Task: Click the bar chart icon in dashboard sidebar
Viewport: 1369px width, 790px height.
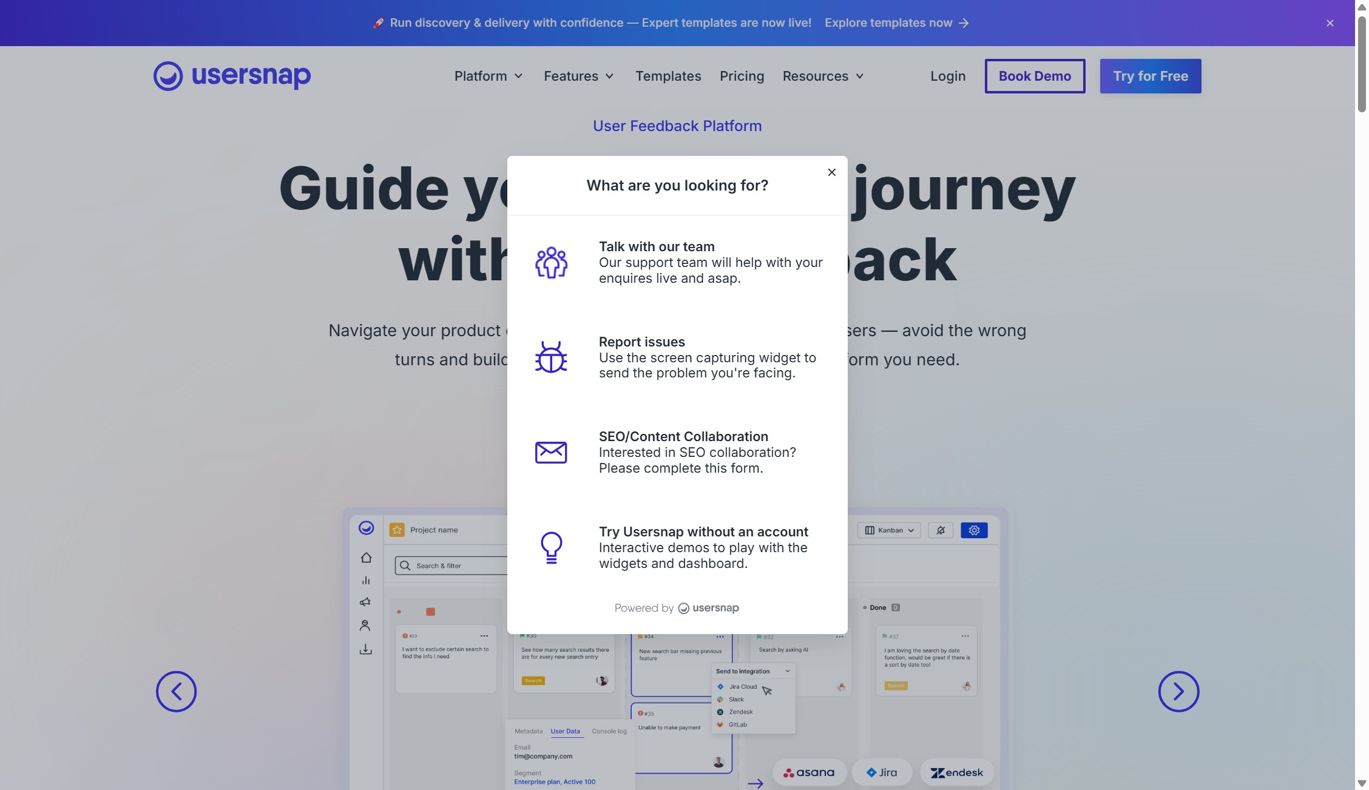Action: click(366, 580)
